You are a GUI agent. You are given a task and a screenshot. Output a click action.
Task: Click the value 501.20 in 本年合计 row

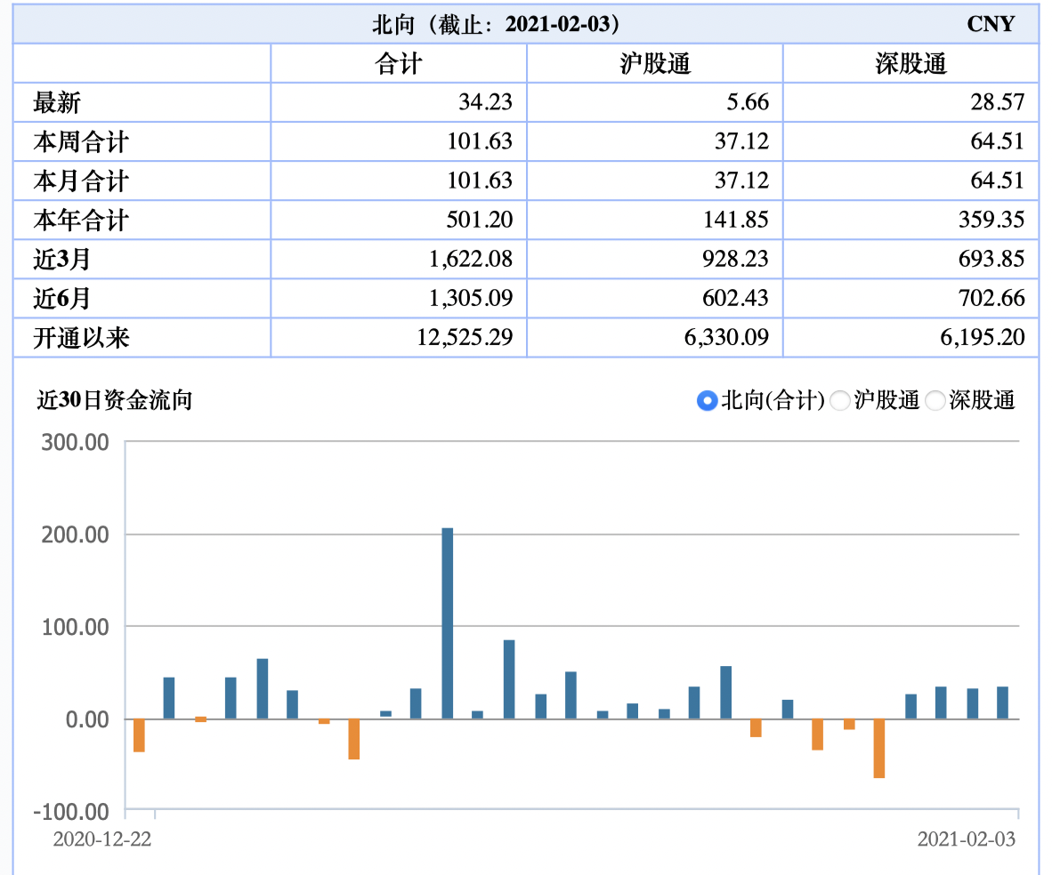[479, 220]
